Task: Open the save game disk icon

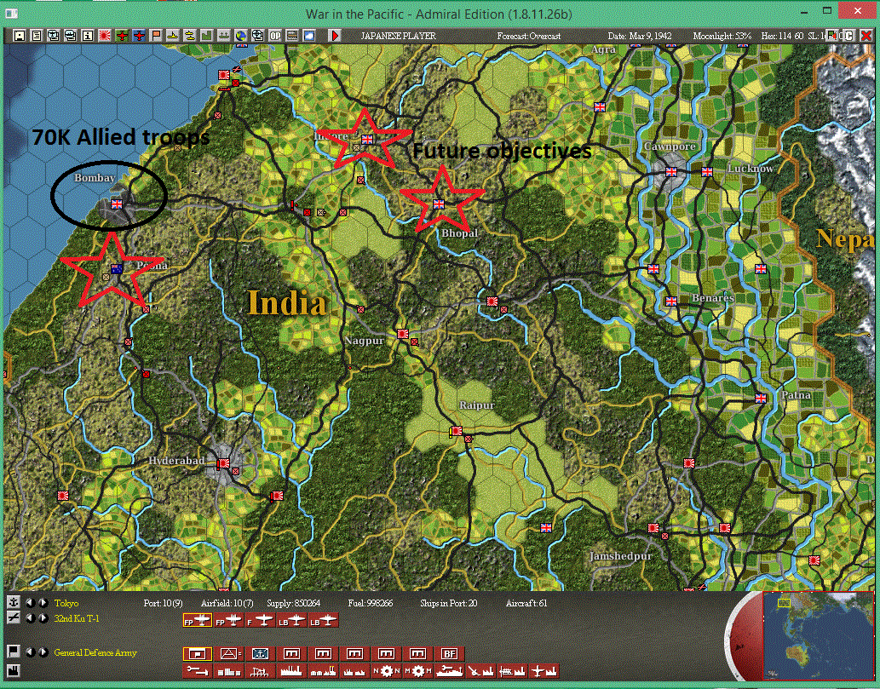Action: point(19,36)
